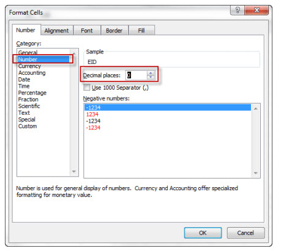Viewport: 281px width, 251px height.
Task: Click negative numbers list scroll-up arrow
Action: pyautogui.click(x=255, y=109)
